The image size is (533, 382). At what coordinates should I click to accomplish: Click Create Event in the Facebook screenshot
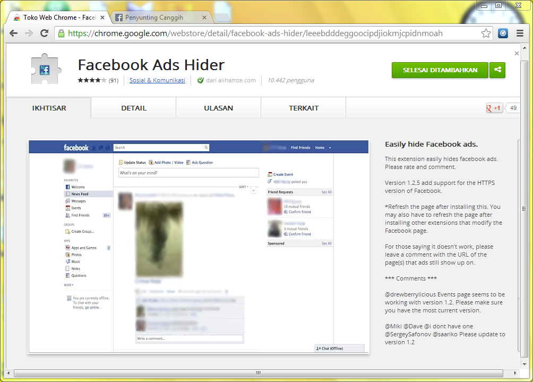(x=280, y=174)
